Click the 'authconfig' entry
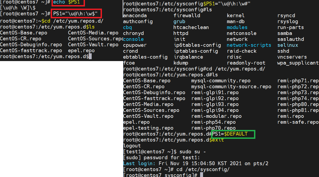319x177 pixels. coord(138,21)
